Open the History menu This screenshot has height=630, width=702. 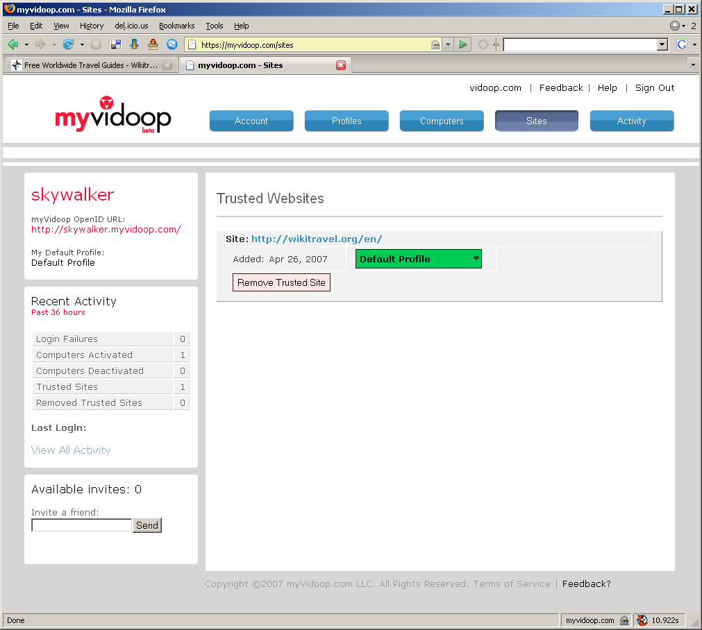tap(92, 26)
